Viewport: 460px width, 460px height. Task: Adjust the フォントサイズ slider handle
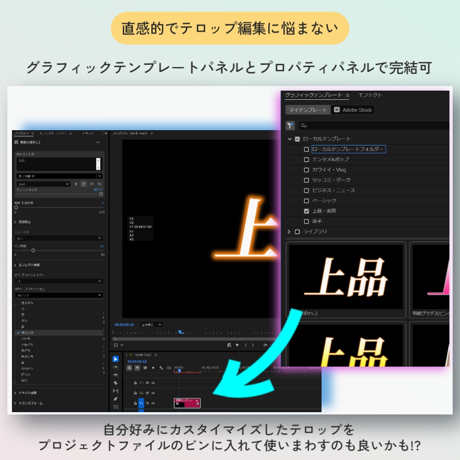pos(101,194)
